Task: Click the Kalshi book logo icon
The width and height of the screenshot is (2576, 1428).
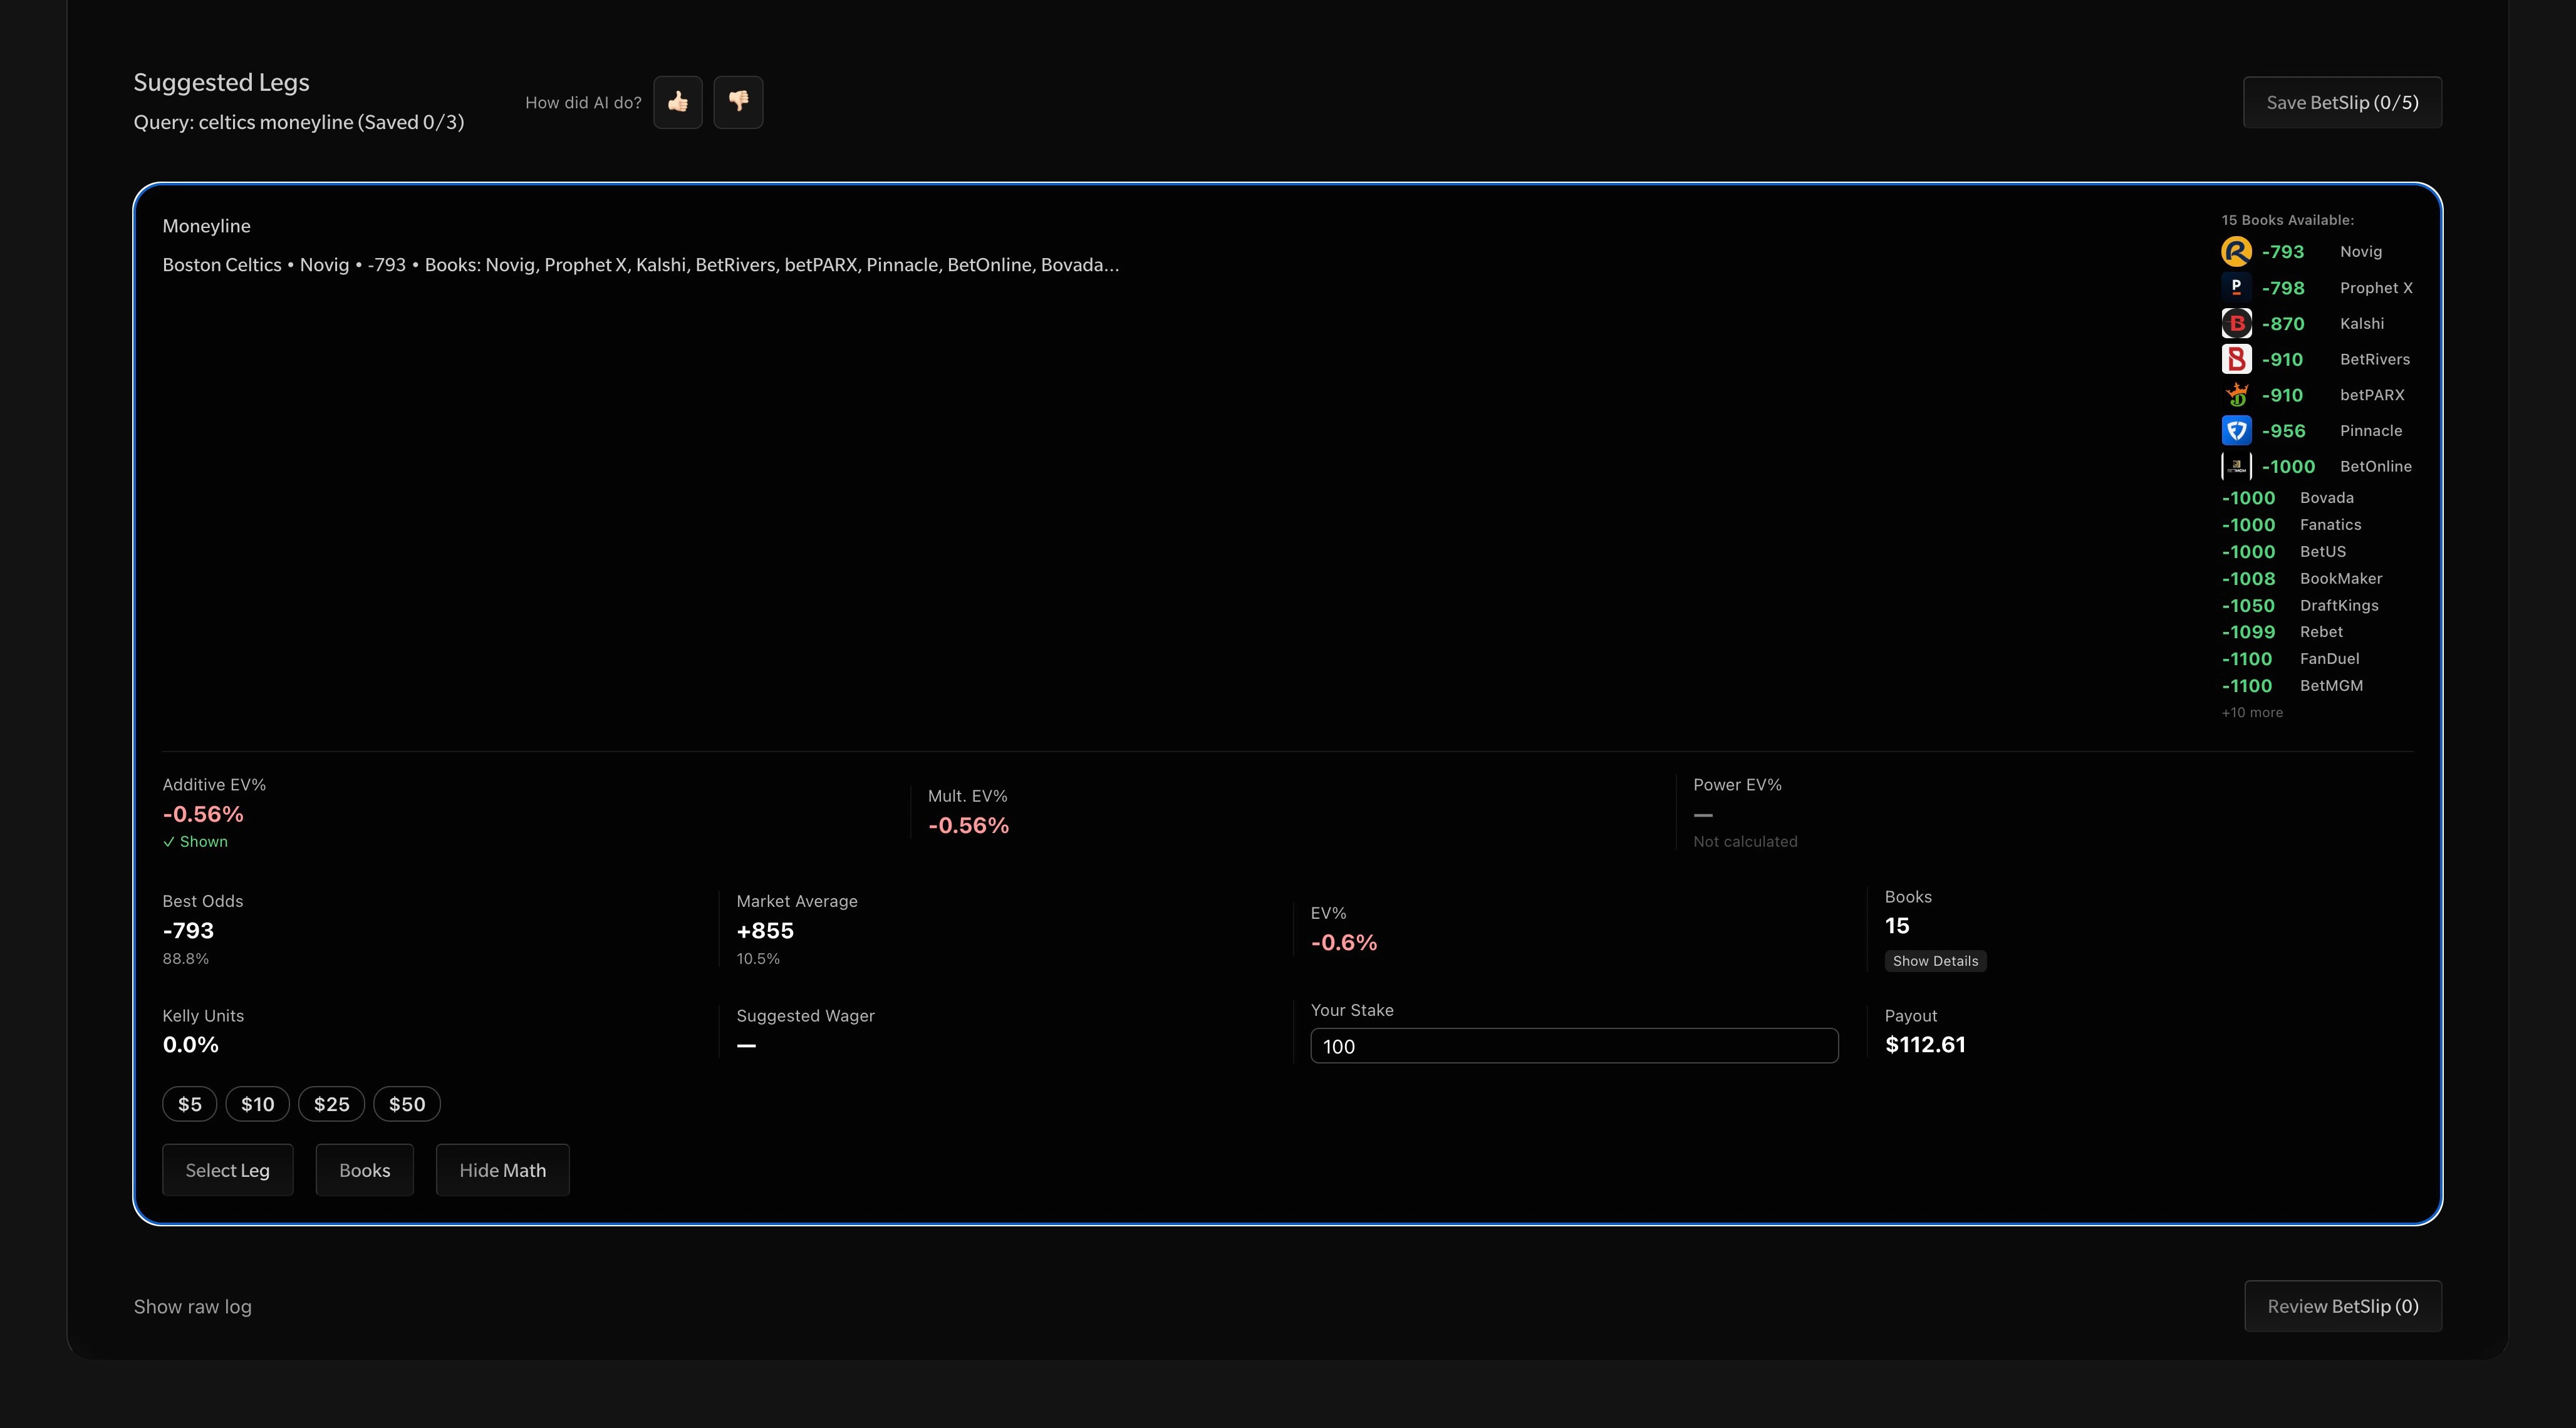Action: pos(2236,324)
